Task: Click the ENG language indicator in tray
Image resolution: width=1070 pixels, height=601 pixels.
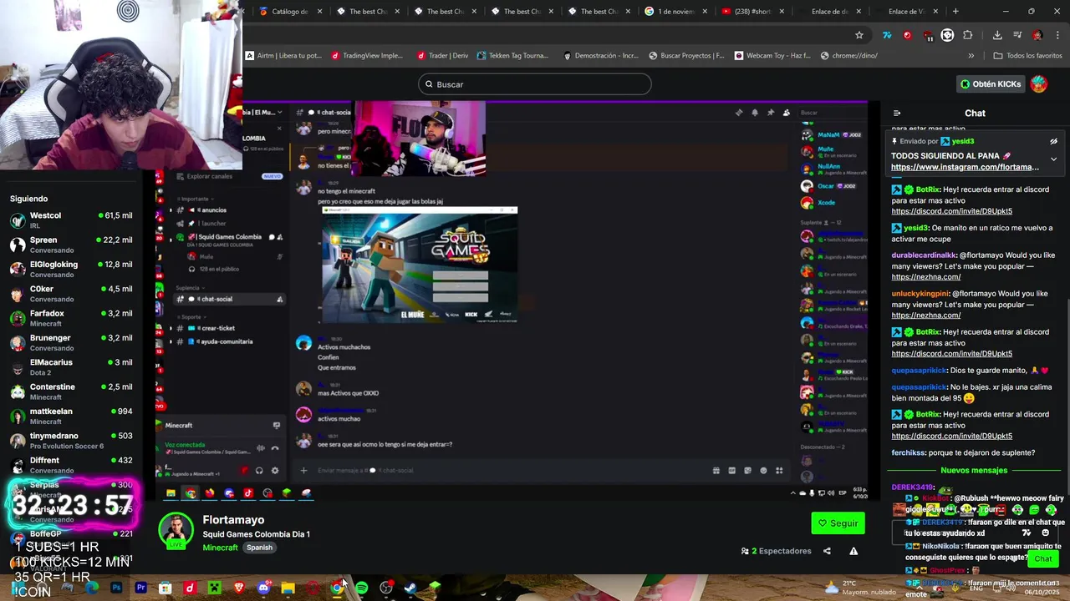Action: (976, 588)
